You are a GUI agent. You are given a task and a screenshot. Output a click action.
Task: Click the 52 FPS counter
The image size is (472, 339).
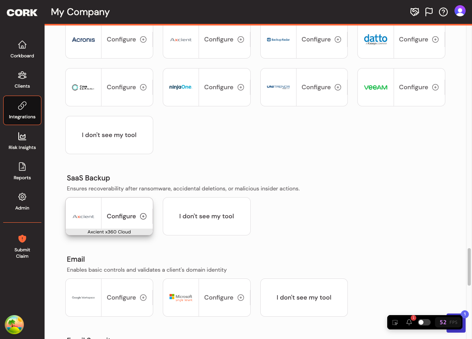(448, 322)
